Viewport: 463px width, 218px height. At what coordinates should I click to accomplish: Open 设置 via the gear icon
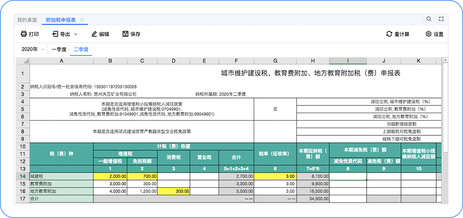pos(428,34)
